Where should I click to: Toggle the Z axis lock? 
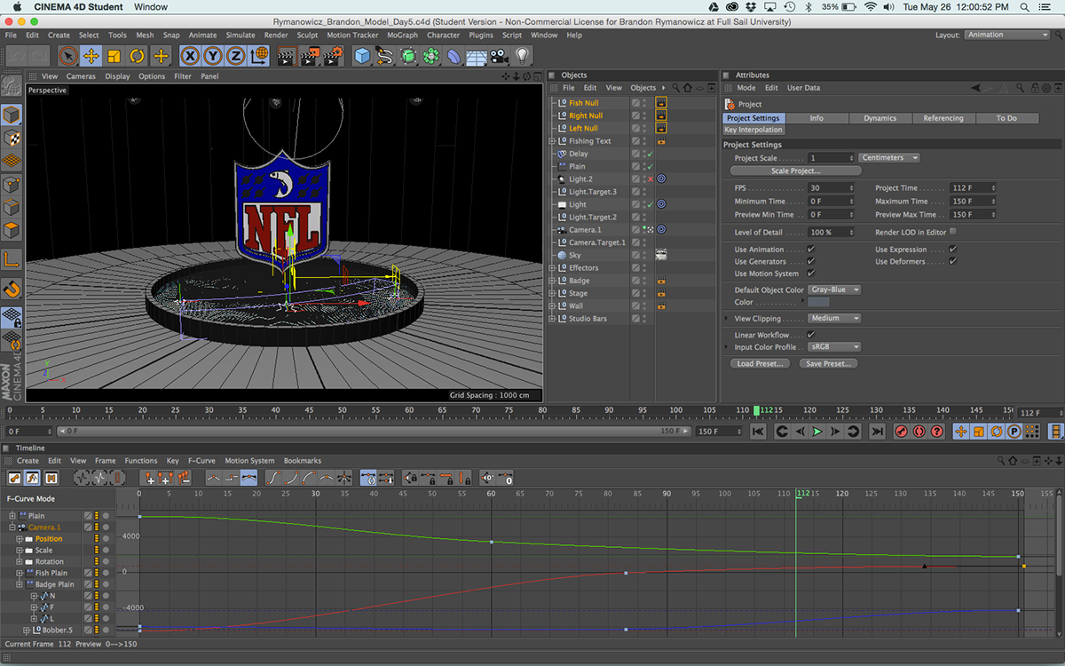click(x=235, y=56)
